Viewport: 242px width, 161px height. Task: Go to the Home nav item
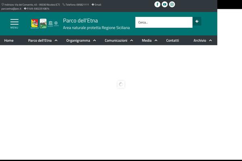click(9, 41)
